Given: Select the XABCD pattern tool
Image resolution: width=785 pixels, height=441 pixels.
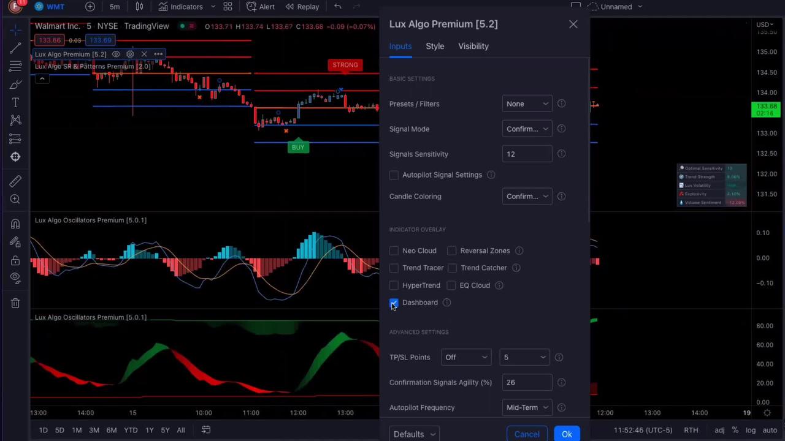Looking at the screenshot, I should coord(15,120).
